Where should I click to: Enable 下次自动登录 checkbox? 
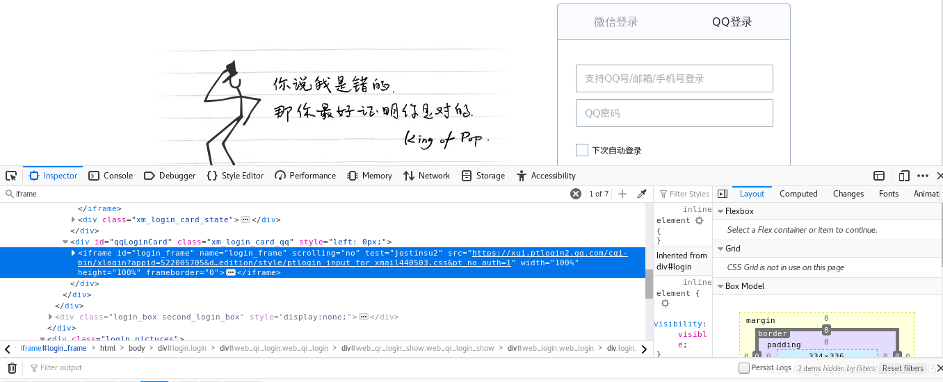[x=582, y=150]
